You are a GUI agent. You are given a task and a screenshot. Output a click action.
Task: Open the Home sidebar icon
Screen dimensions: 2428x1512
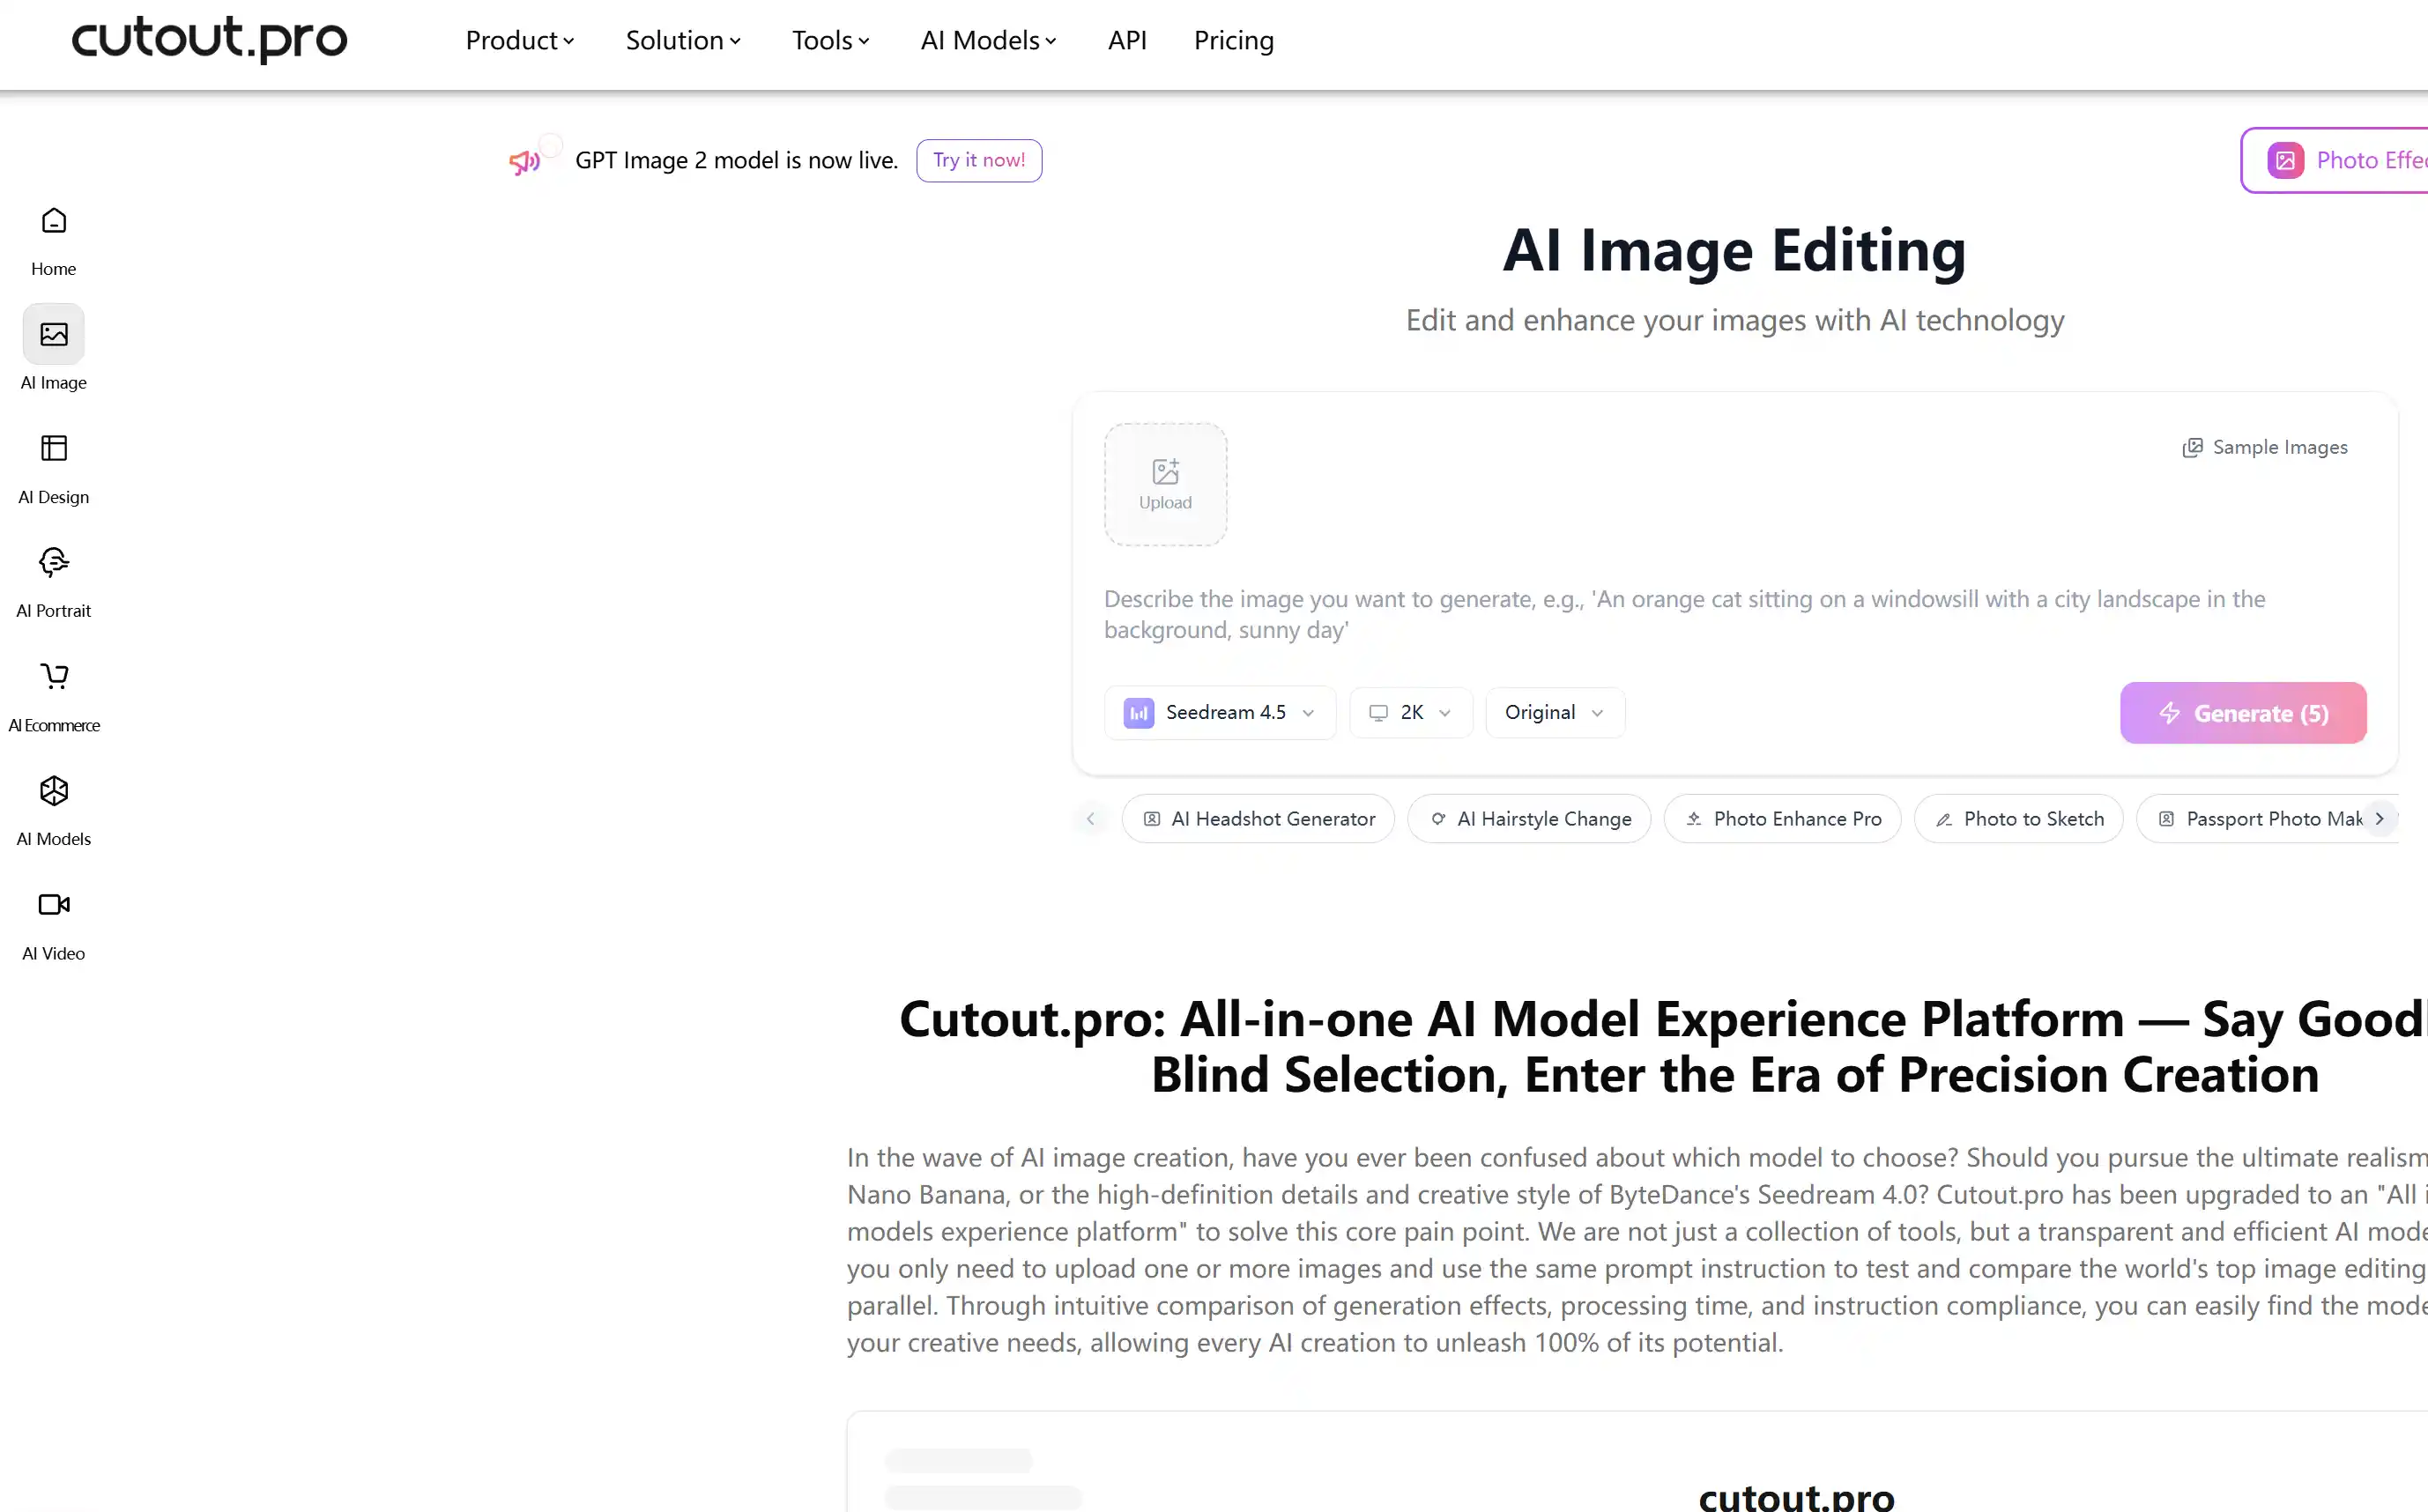pyautogui.click(x=54, y=220)
